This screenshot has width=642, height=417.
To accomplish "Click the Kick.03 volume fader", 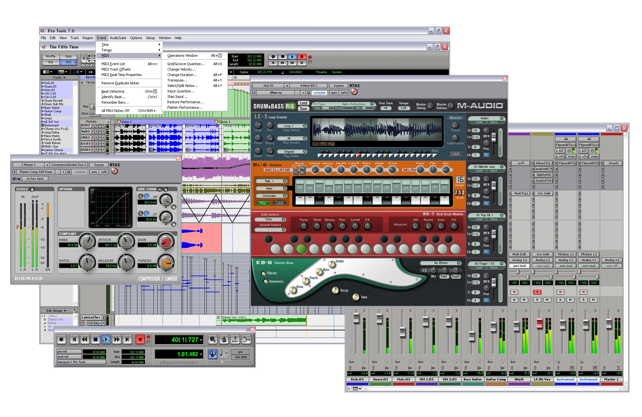I will click(356, 318).
